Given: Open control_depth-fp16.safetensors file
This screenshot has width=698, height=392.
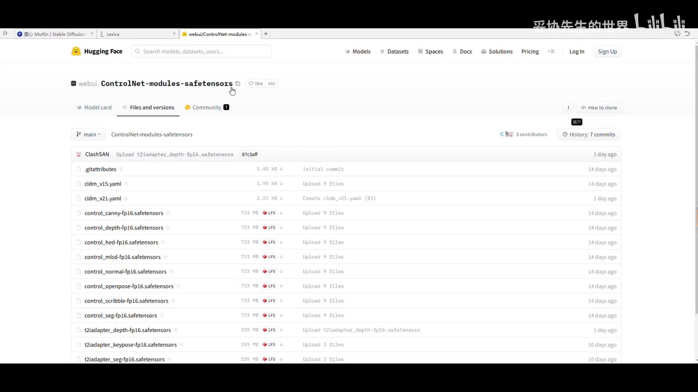Looking at the screenshot, I should coord(124,228).
